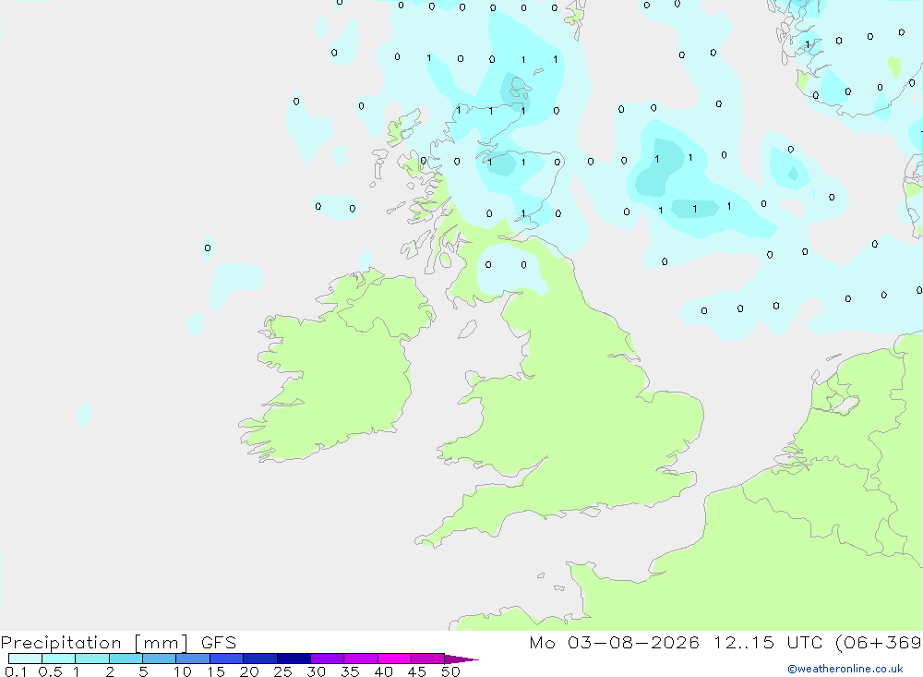Select the 5–10 mm legend color swatch

click(x=160, y=659)
